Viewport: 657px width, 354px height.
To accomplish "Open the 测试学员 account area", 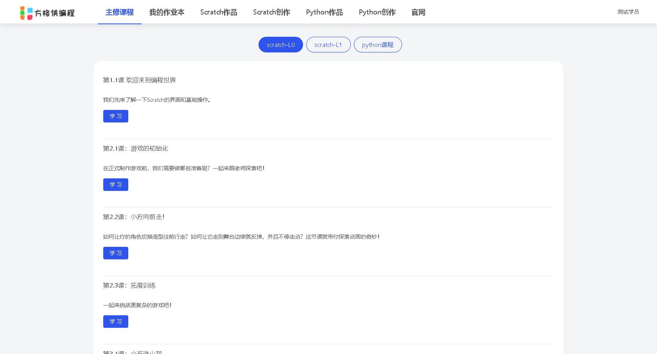I will click(628, 12).
